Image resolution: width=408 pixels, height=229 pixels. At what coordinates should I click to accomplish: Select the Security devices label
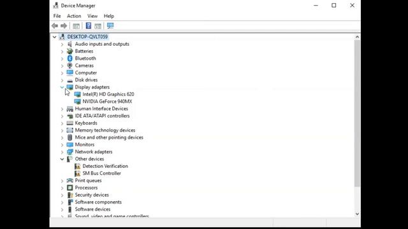tap(92, 195)
